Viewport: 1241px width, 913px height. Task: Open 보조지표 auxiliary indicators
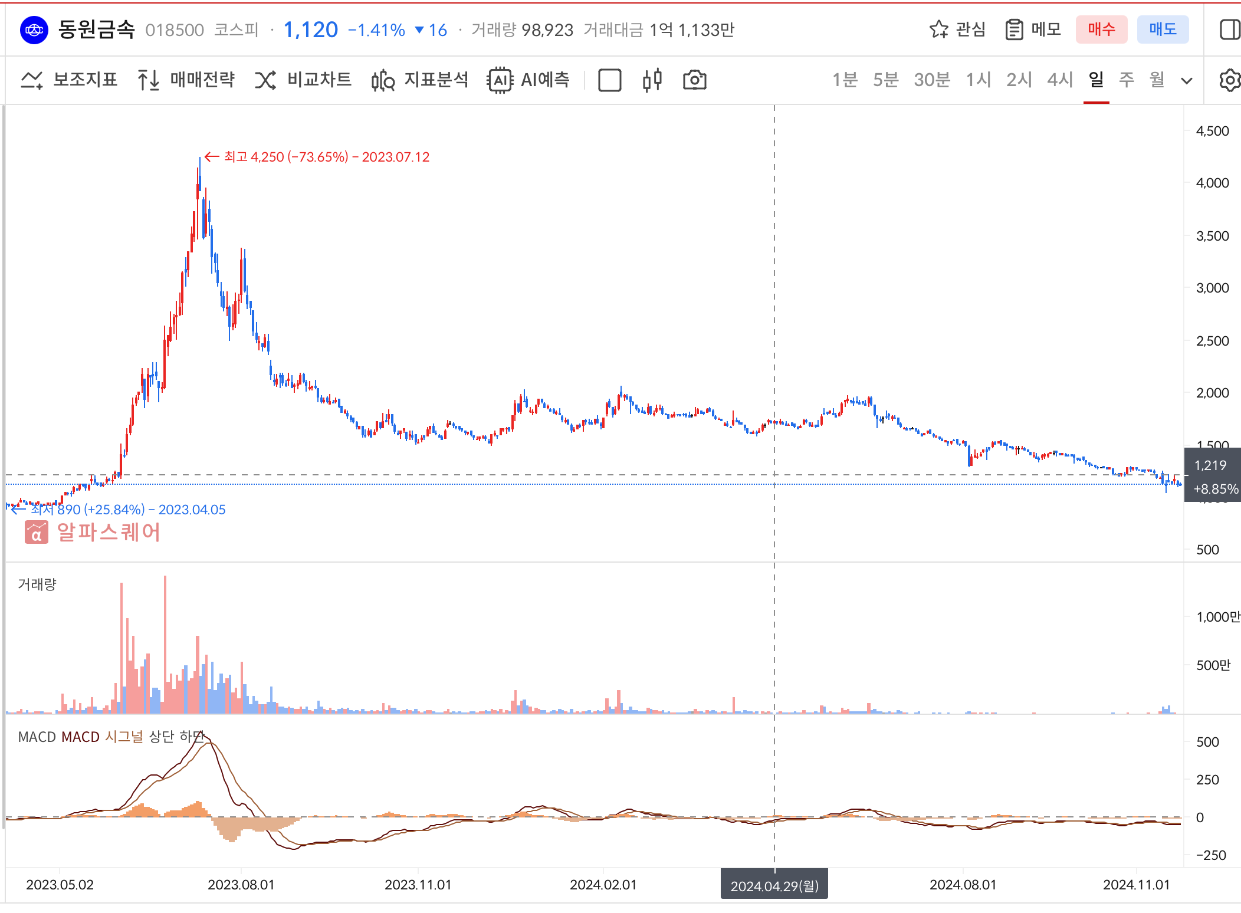(69, 80)
